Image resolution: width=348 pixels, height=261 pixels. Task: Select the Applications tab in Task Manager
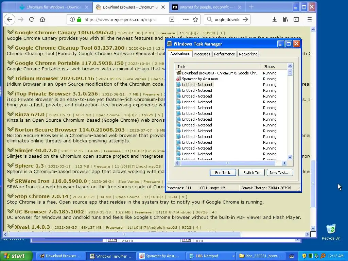point(180,53)
